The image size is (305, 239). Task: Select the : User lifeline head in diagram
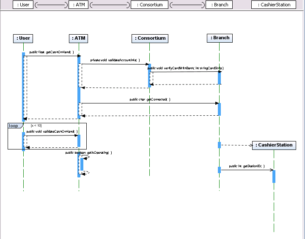click(x=23, y=38)
